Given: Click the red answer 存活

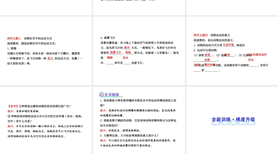Looking at the screenshot, I should click(251, 60).
